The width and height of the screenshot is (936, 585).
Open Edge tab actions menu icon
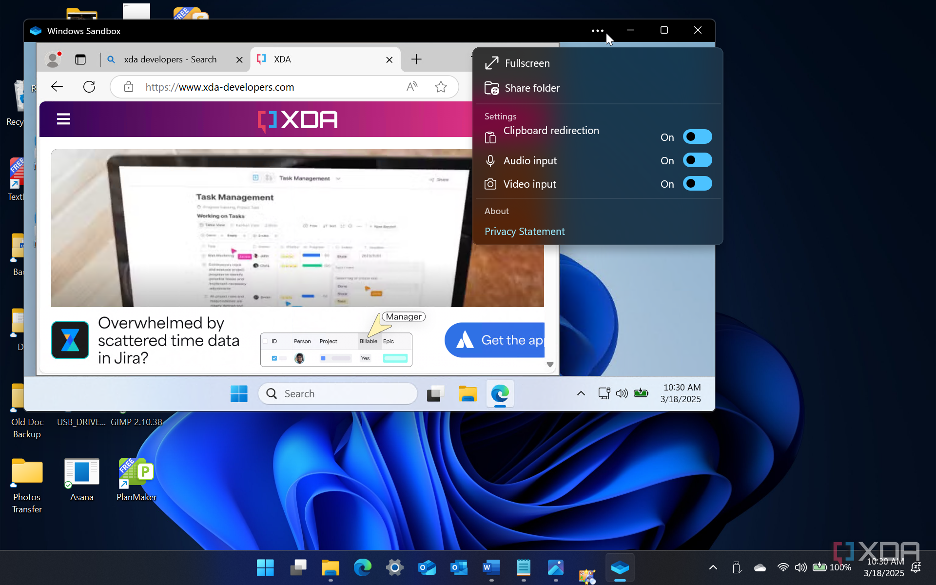(x=80, y=59)
